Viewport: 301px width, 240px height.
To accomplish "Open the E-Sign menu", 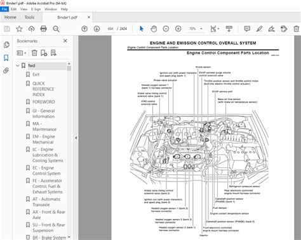I will [x=36, y=9].
